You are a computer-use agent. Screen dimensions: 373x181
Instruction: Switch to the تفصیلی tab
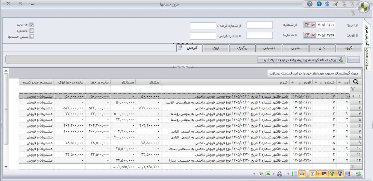(x=269, y=48)
